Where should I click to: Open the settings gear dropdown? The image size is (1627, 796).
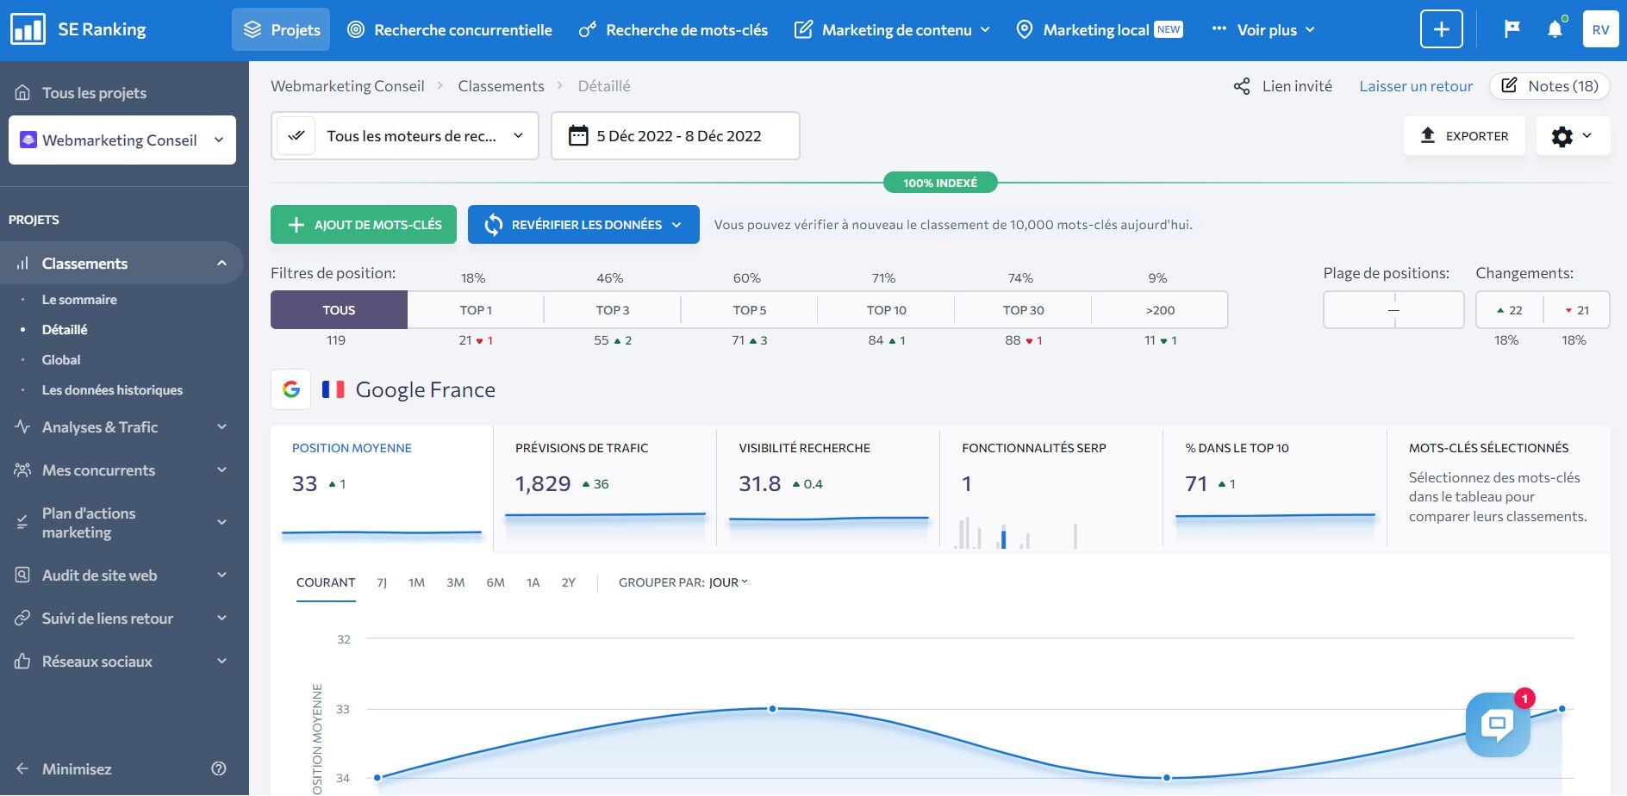point(1573,136)
